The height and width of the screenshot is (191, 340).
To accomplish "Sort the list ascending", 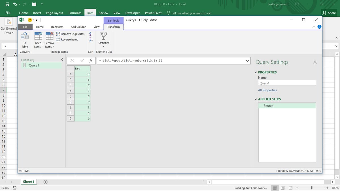I will pyautogui.click(x=91, y=34).
